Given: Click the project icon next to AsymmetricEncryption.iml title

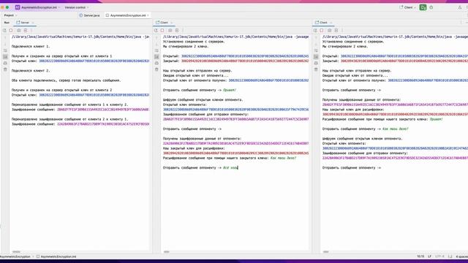Looking at the screenshot, I should tap(18, 7).
